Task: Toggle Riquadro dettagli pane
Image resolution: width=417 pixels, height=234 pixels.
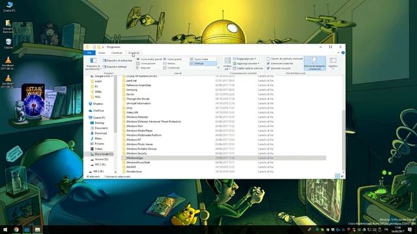Action: tap(115, 66)
